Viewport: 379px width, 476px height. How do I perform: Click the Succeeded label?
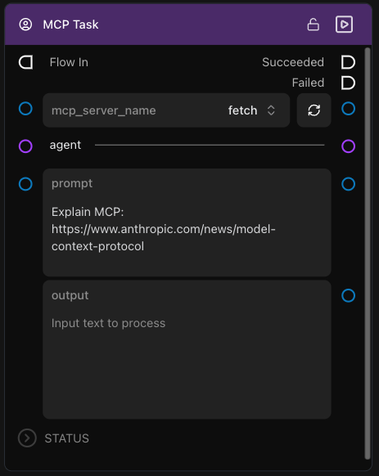[293, 62]
